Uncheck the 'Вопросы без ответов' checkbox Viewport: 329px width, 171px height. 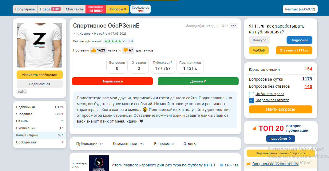[x=251, y=100]
